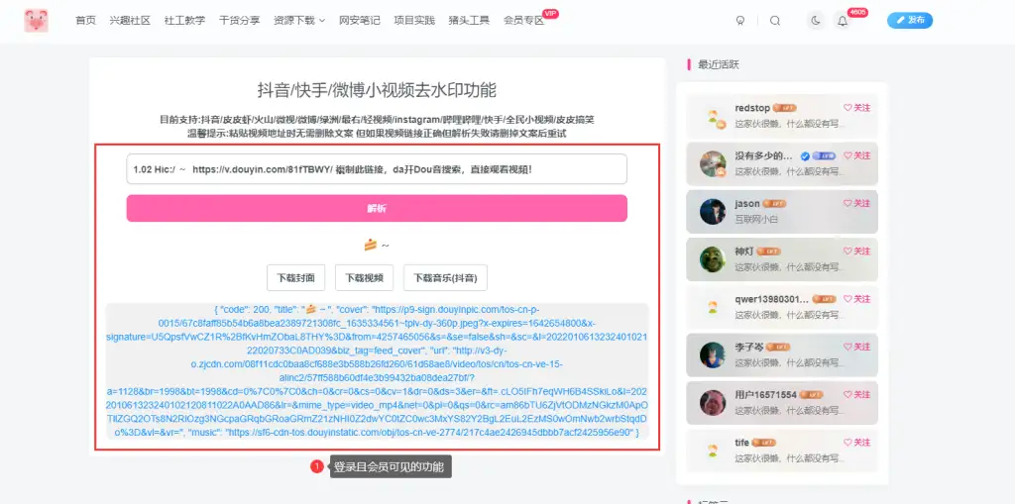This screenshot has width=1015, height=504.
Task: Click the cake emoji title text
Action: pyautogui.click(x=376, y=245)
